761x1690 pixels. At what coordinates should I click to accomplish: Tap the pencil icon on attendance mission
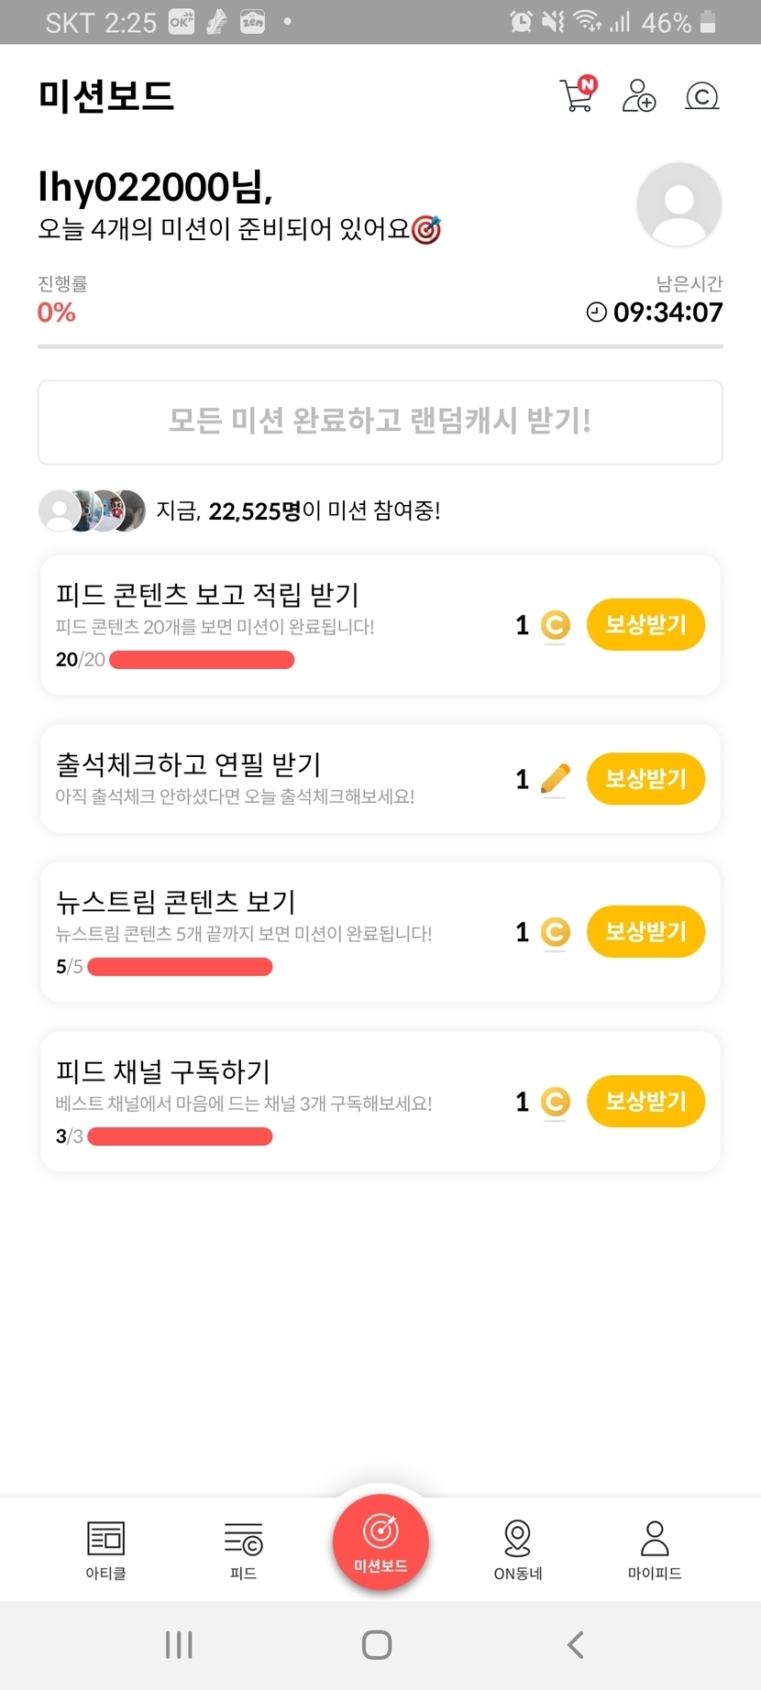pyautogui.click(x=555, y=779)
